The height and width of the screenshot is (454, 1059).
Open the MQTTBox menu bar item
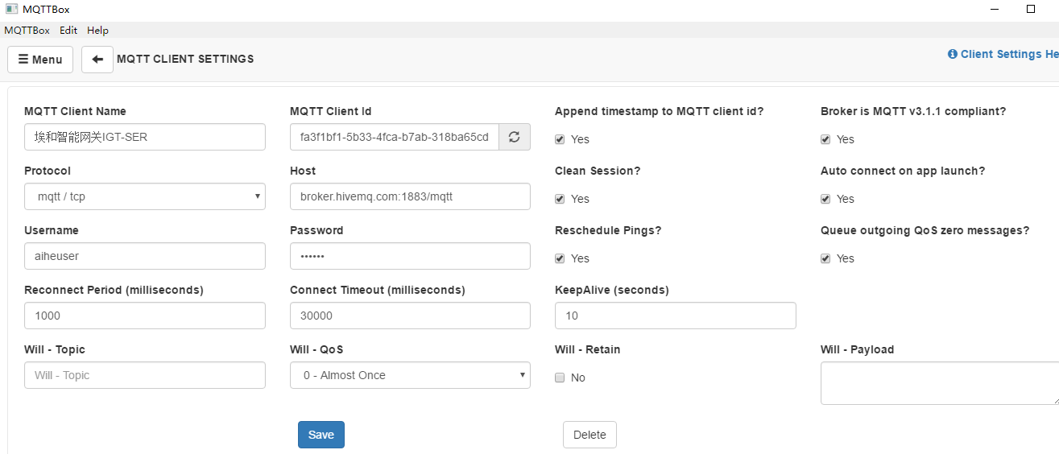[x=27, y=31]
